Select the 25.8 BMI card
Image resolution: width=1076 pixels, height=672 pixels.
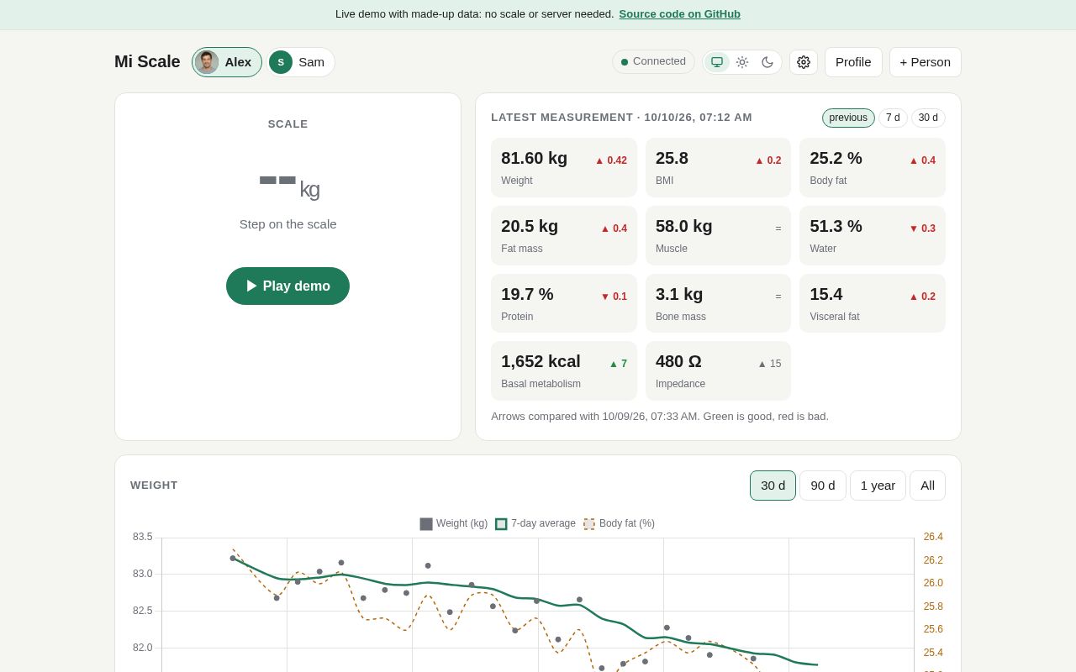pyautogui.click(x=718, y=168)
